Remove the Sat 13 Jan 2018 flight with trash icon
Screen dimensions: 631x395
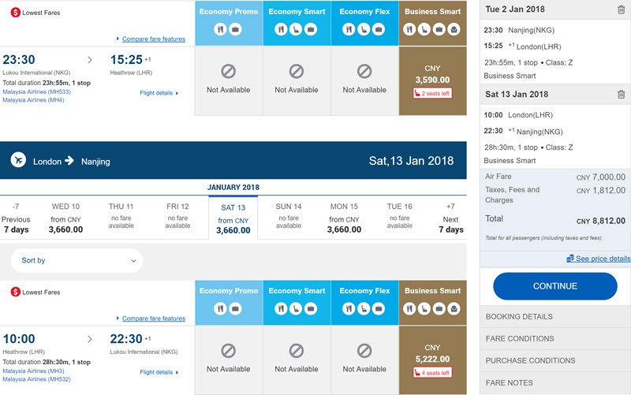coord(621,95)
